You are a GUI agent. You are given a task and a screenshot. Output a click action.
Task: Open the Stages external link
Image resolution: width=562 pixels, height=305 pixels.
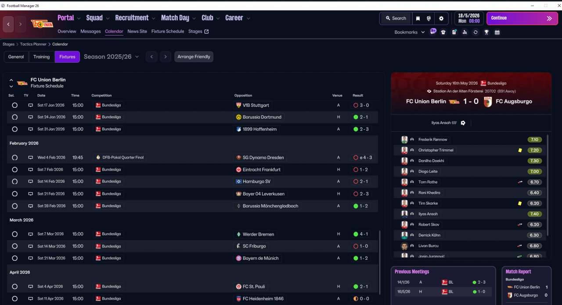click(x=198, y=32)
